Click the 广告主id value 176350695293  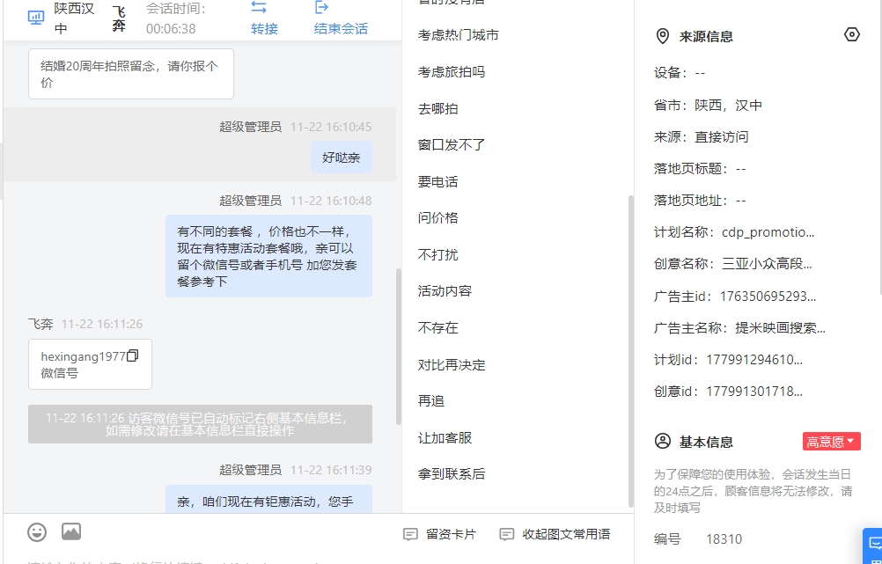point(768,297)
